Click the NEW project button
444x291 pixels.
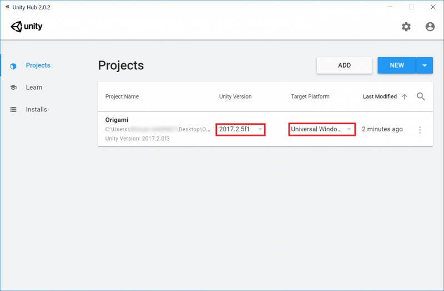point(397,65)
